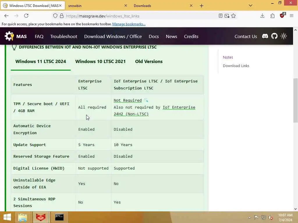The height and width of the screenshot is (223, 298).
Task: Click the address bar URL field
Action: pyautogui.click(x=141, y=16)
